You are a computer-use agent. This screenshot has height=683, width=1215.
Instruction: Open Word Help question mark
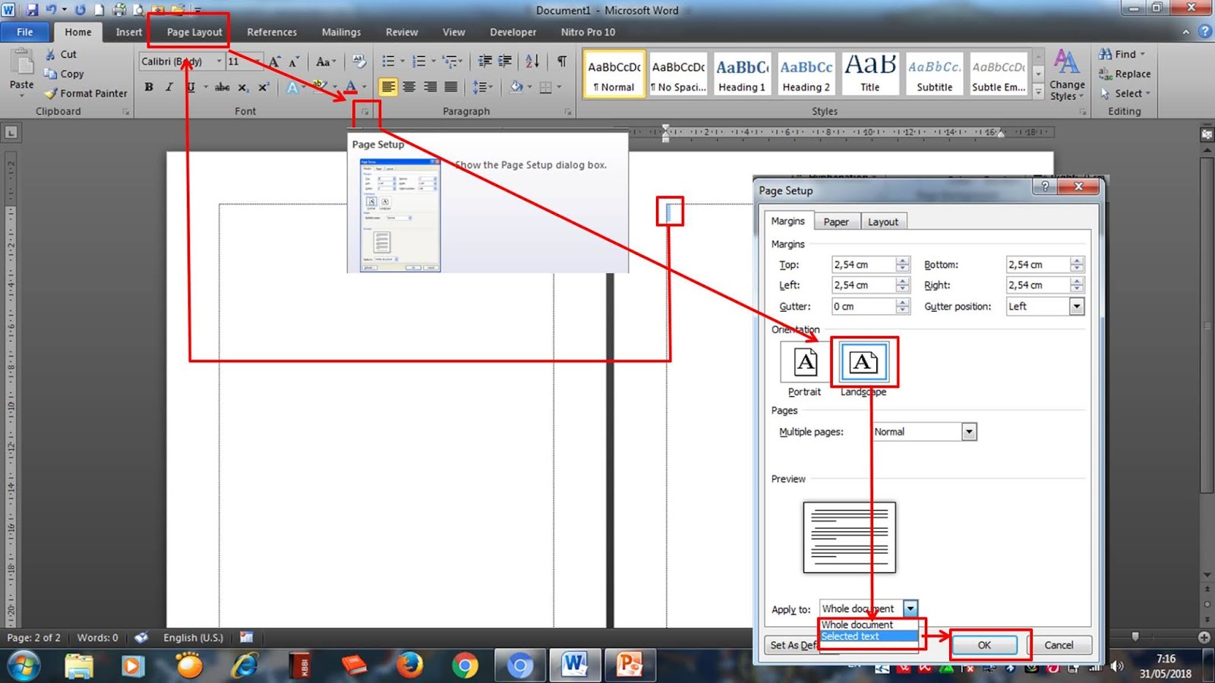1204,32
